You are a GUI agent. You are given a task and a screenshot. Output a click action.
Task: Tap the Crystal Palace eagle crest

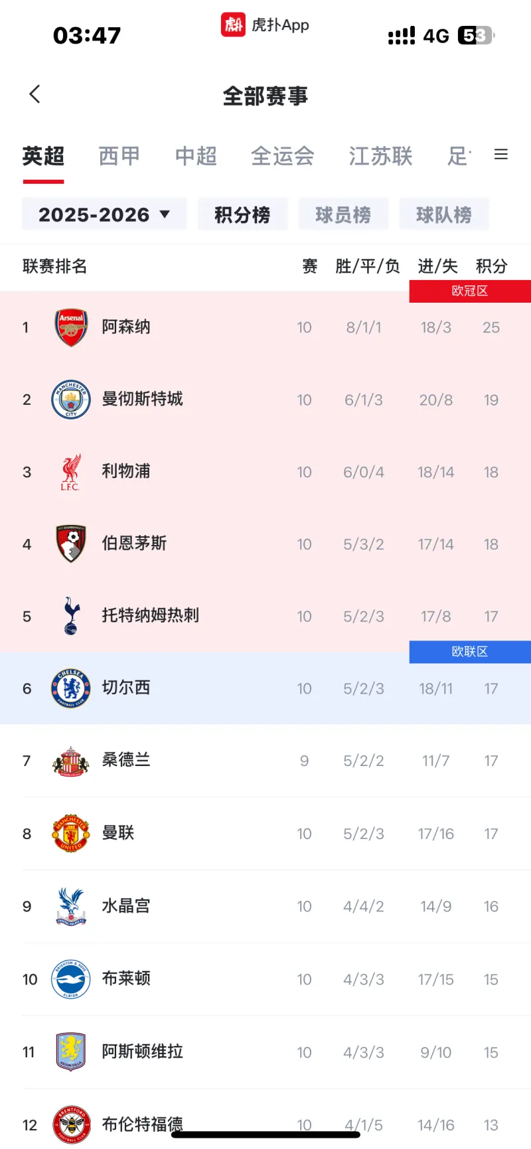(x=71, y=906)
